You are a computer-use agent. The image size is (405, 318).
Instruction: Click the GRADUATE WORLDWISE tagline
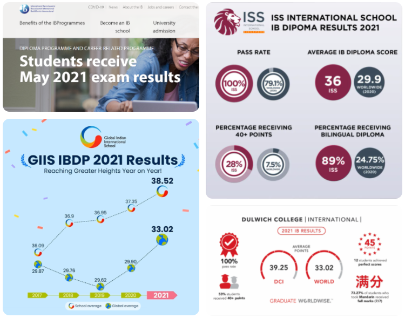coord(301,301)
